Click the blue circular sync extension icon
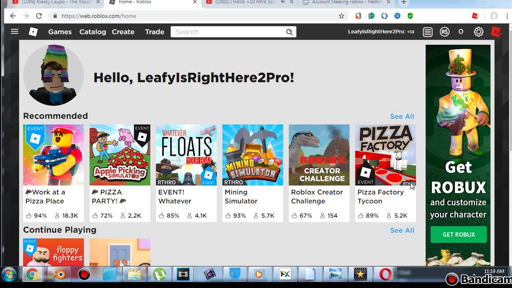Screen dimensions: 512x288 click(384, 16)
